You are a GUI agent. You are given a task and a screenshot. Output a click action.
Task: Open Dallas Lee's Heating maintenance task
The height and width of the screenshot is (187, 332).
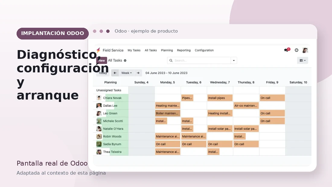168,106
